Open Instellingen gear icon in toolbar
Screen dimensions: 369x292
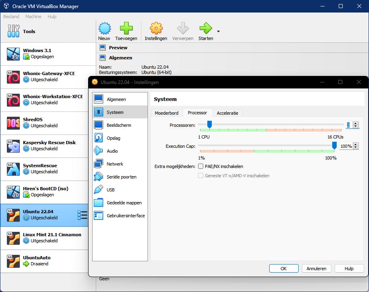tap(156, 28)
